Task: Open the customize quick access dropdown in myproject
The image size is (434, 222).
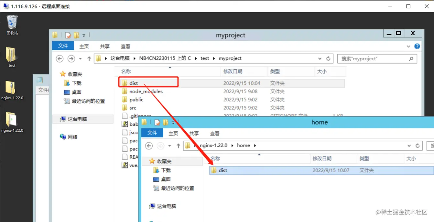Action: [x=84, y=35]
